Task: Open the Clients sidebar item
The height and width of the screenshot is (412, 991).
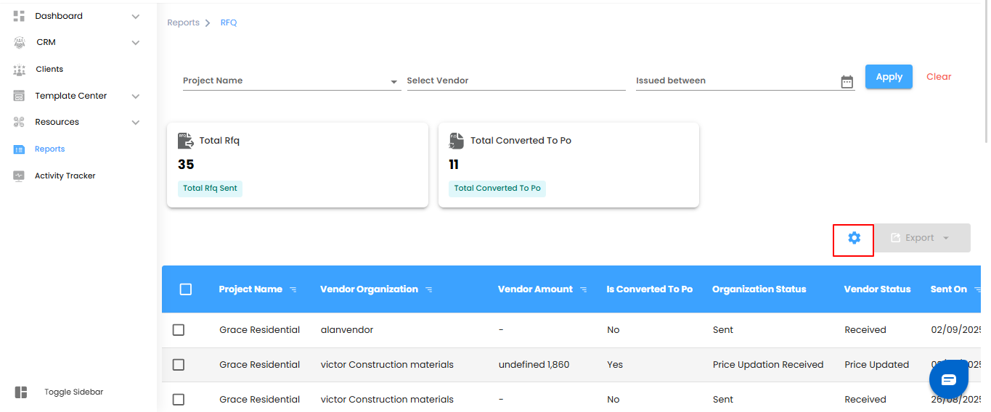Action: (49, 69)
